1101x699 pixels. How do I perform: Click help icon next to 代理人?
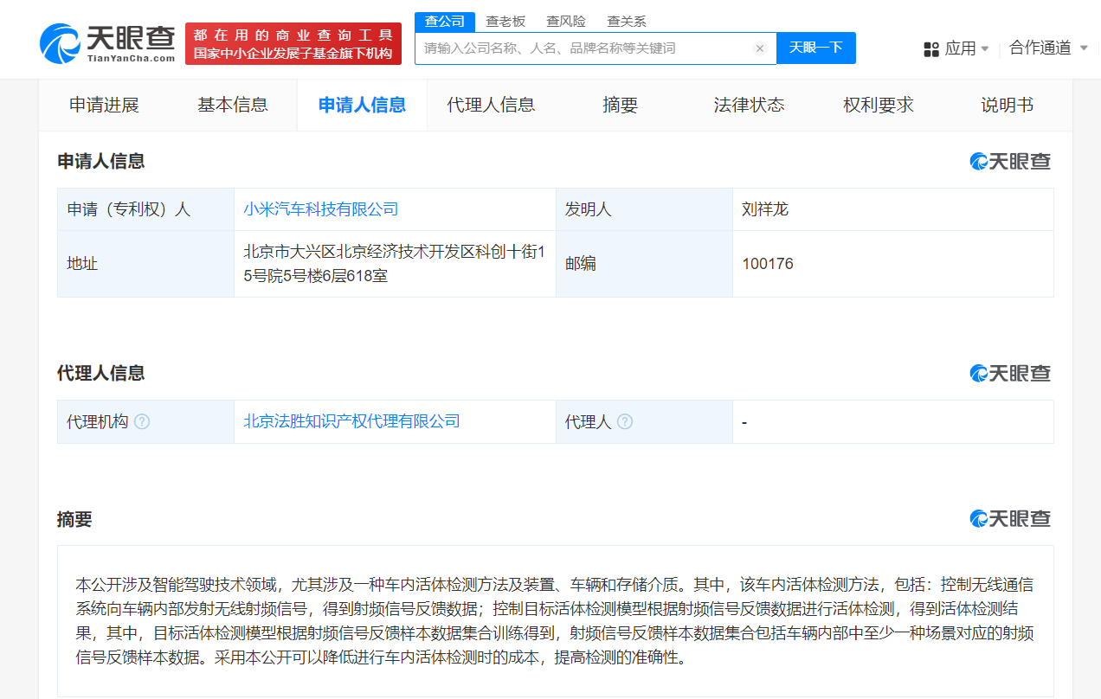click(625, 421)
